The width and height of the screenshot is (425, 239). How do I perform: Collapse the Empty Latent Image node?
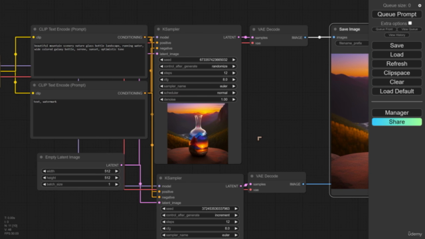41,157
